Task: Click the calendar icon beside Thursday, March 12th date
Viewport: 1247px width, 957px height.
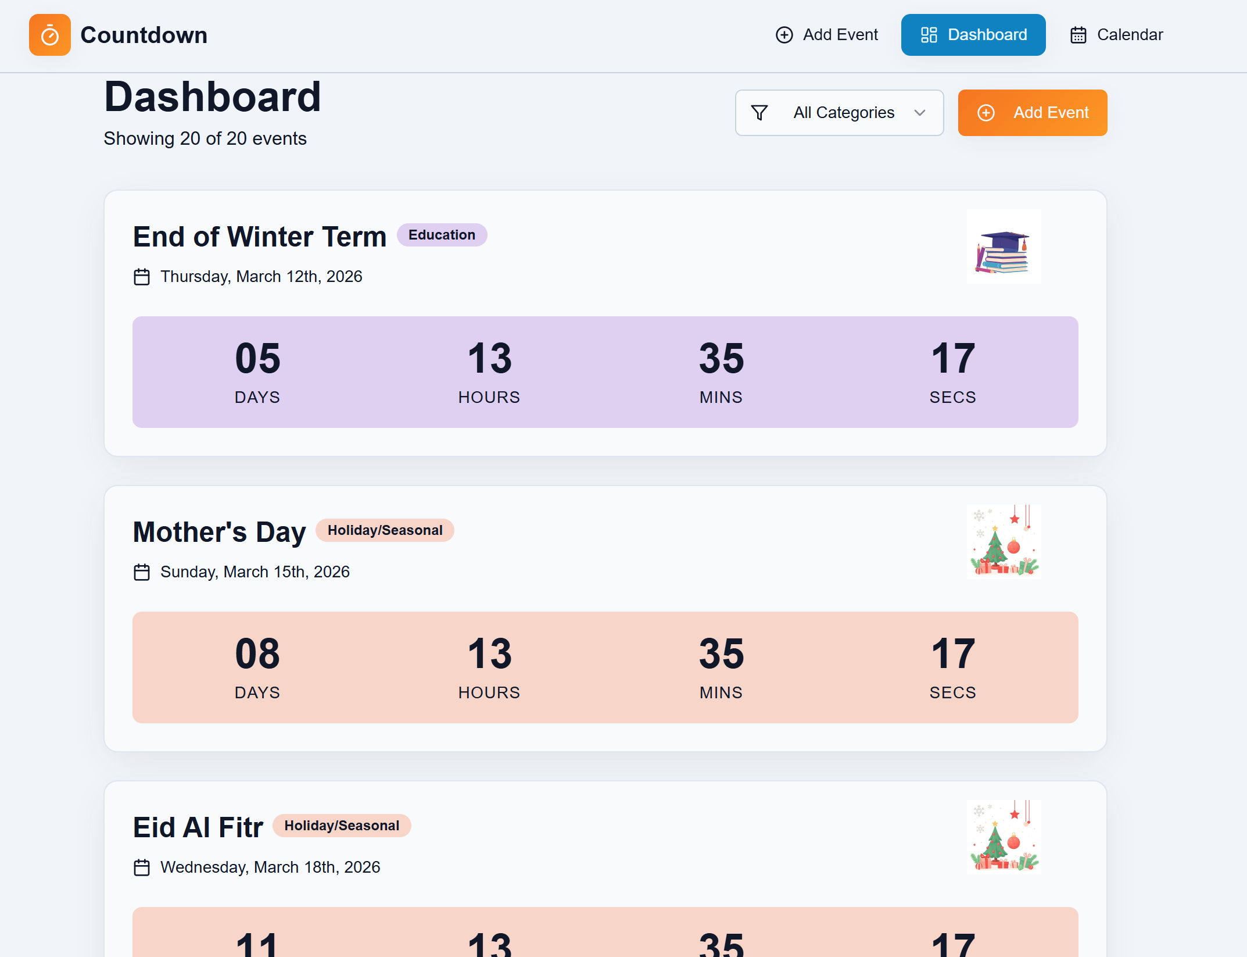Action: click(141, 277)
